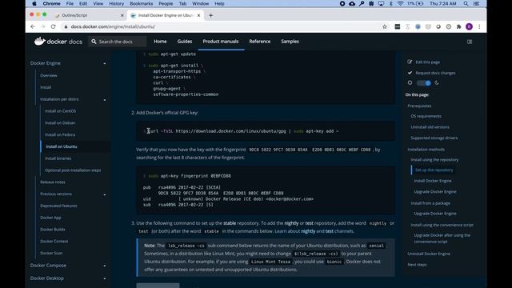Close Install Docker Engine tab
The image size is (512, 288).
click(198, 15)
